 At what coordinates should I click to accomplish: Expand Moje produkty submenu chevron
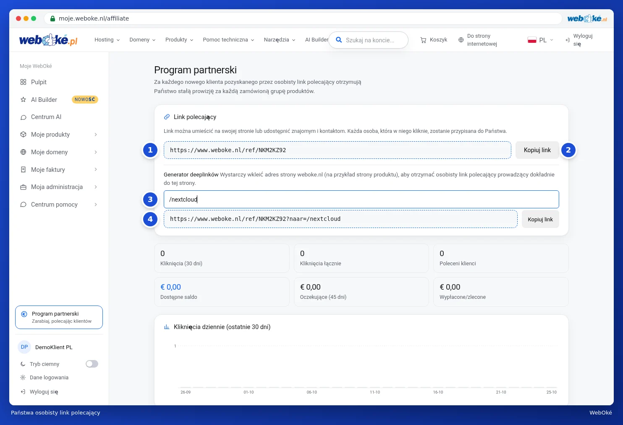[96, 135]
